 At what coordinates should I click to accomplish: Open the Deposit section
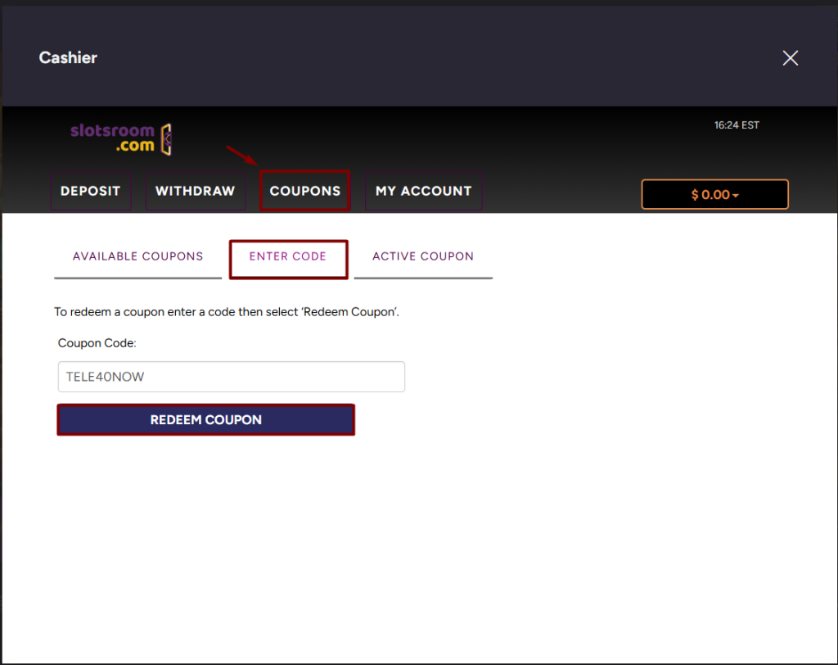tap(91, 191)
